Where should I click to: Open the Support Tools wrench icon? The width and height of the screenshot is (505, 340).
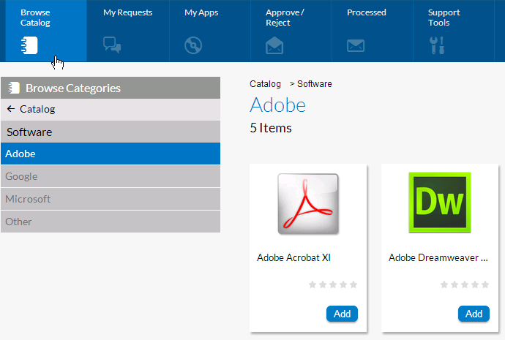(436, 45)
